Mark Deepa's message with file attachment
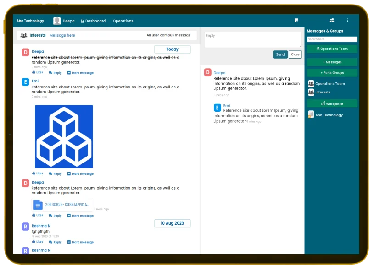Image resolution: width=374 pixels, height=271 pixels. pos(80,216)
